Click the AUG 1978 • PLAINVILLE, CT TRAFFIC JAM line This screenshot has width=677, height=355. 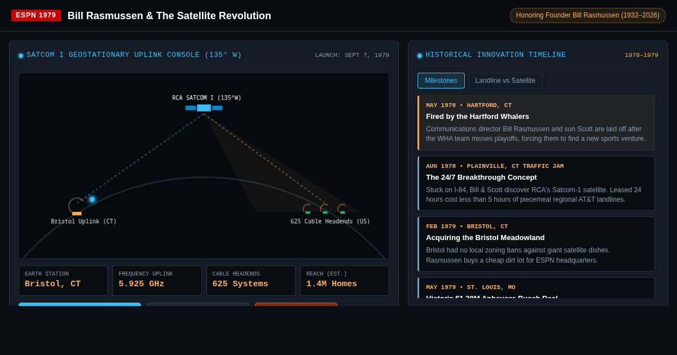tap(495, 166)
